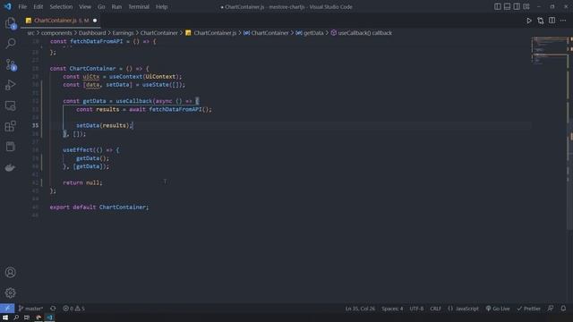Open the Explorer view in activity bar
Image resolution: width=573 pixels, height=322 pixels.
pyautogui.click(x=10, y=23)
